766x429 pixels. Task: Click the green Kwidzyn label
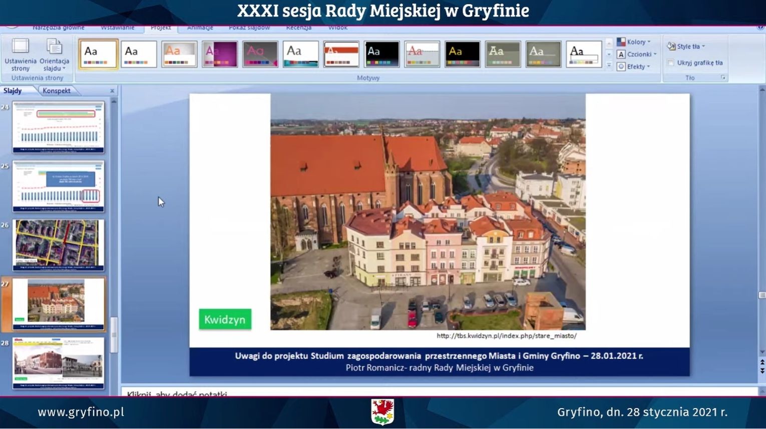click(225, 319)
